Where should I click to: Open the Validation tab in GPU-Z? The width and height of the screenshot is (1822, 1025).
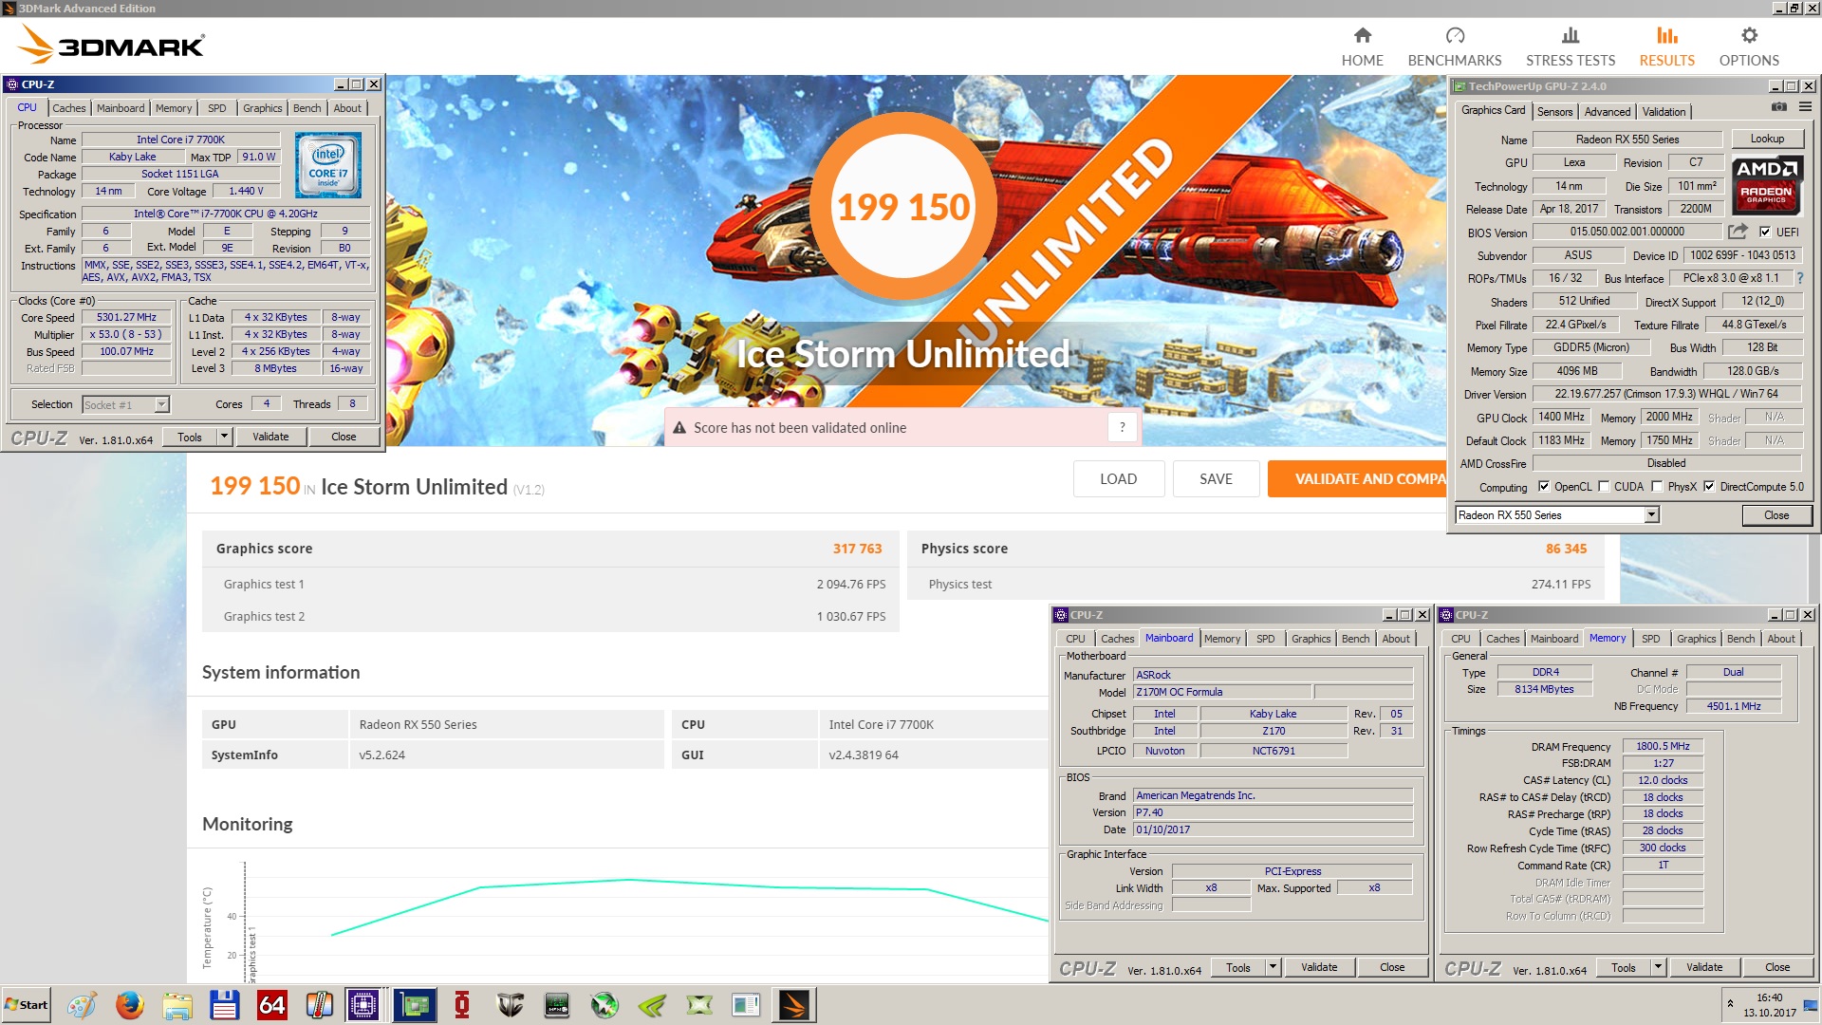[1664, 111]
